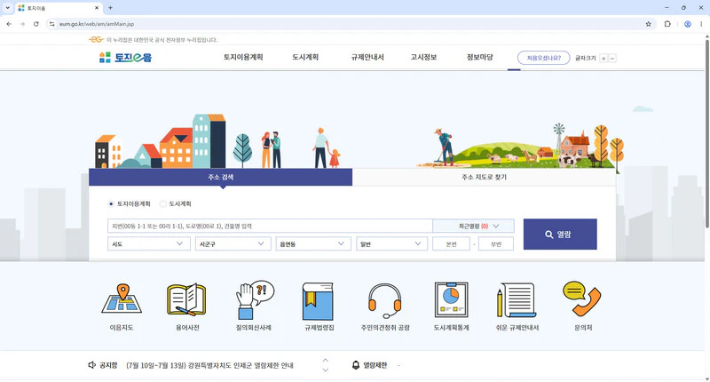Viewport: 710px width, 382px height.
Task: Bookmark this page with star icon
Action: [x=649, y=24]
